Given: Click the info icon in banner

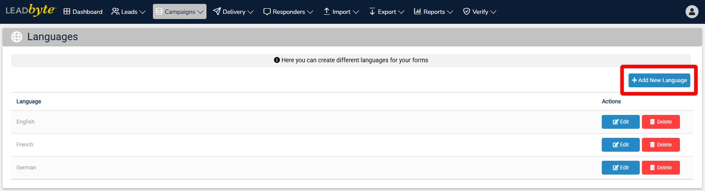Looking at the screenshot, I should [277, 60].
